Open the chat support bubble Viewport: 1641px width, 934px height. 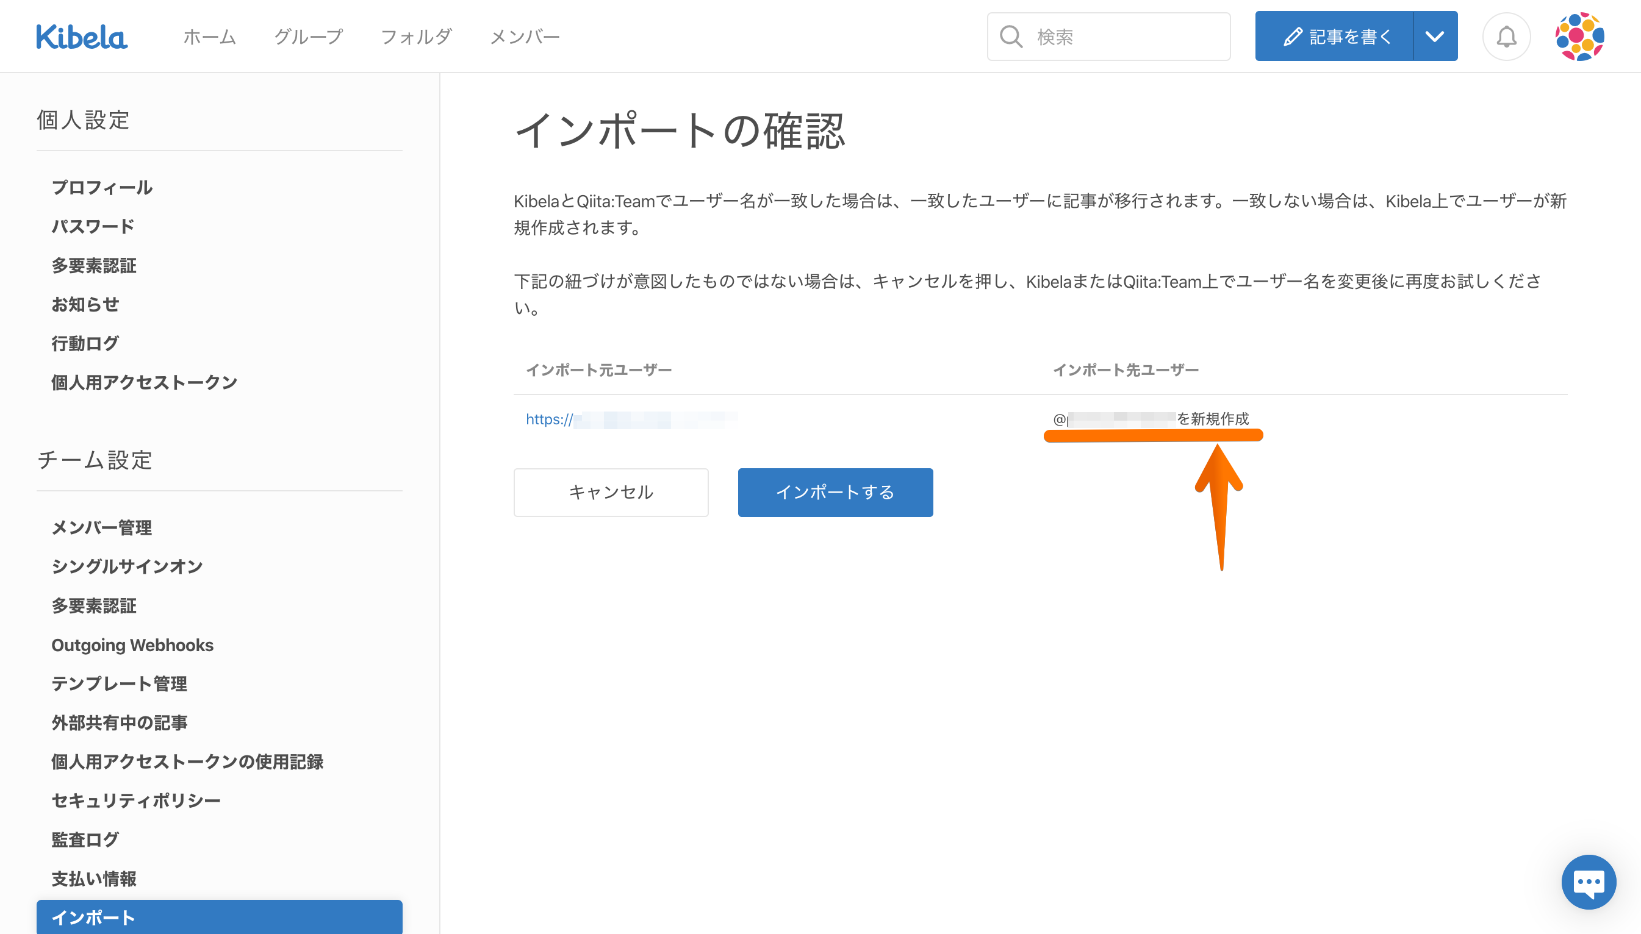(x=1588, y=882)
